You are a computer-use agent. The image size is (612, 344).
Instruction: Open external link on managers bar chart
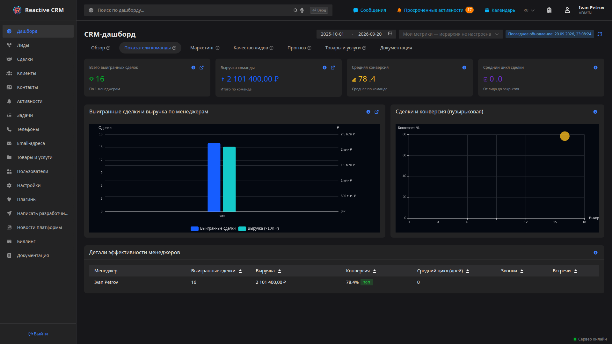[376, 112]
